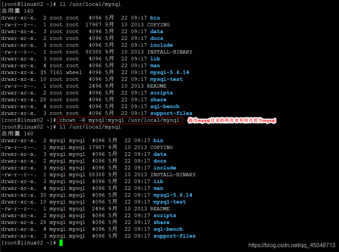Select "share" directory in the root-owned listing
Screen dimensions: 339x252
158,100
